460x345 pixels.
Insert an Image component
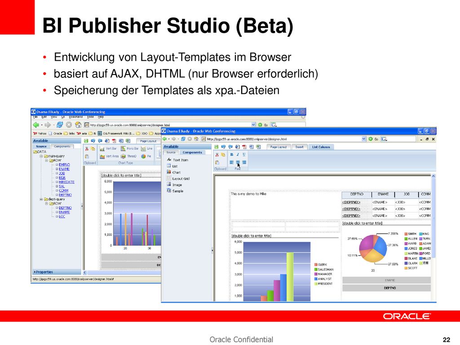click(174, 185)
